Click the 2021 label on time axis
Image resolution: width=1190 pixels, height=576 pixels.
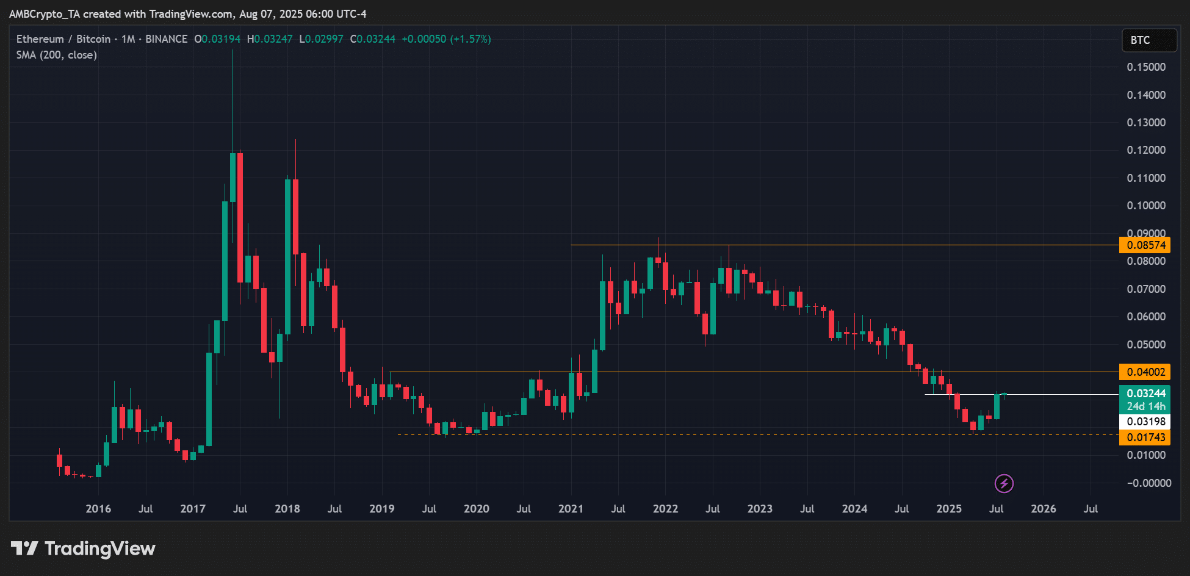571,509
